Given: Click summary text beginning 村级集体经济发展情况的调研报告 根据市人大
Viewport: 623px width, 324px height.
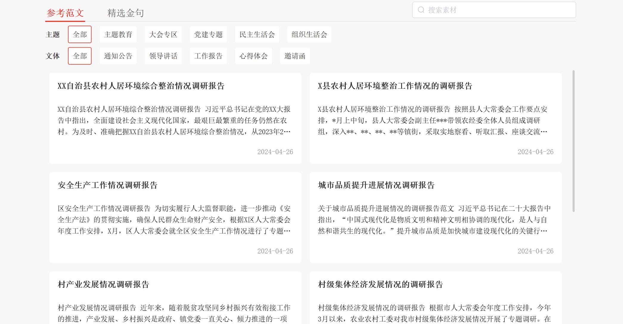Looking at the screenshot, I should tap(434, 313).
